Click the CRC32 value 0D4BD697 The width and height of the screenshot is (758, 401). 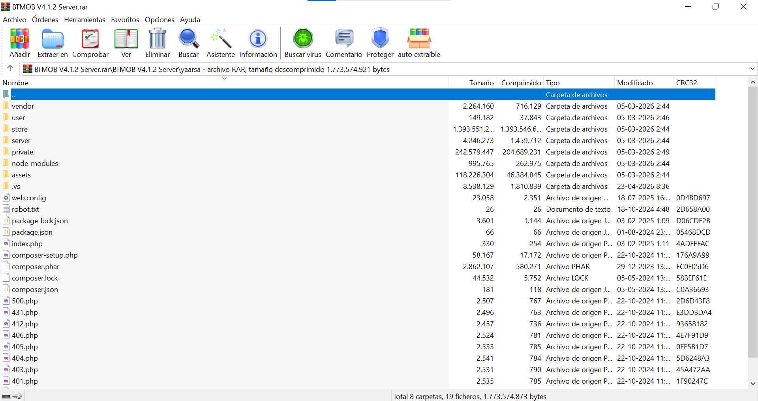(693, 198)
